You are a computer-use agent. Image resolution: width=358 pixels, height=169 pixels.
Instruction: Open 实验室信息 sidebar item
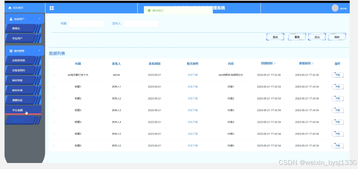[x=23, y=60]
